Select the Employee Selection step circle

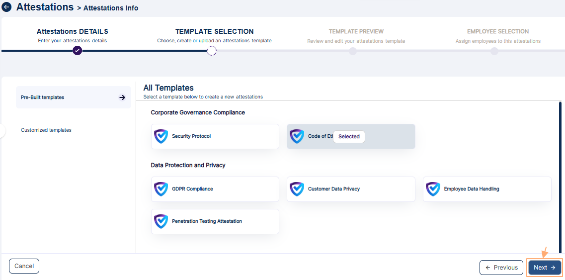pos(494,51)
